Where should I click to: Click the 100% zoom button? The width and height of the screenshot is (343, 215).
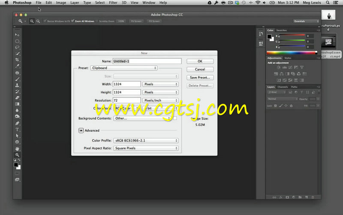coord(121,21)
